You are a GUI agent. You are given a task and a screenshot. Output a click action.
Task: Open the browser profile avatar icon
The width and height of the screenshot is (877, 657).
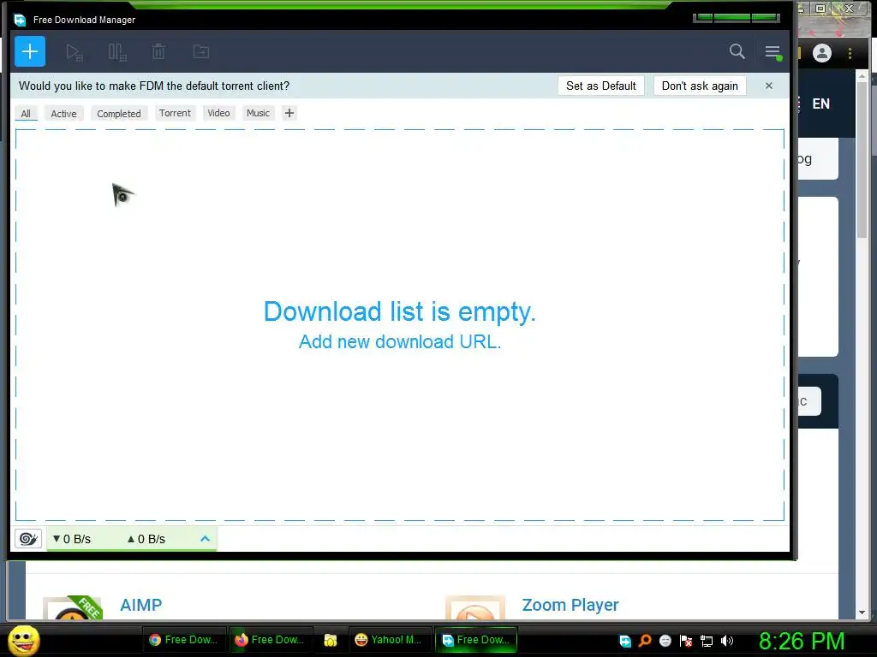[x=821, y=53]
